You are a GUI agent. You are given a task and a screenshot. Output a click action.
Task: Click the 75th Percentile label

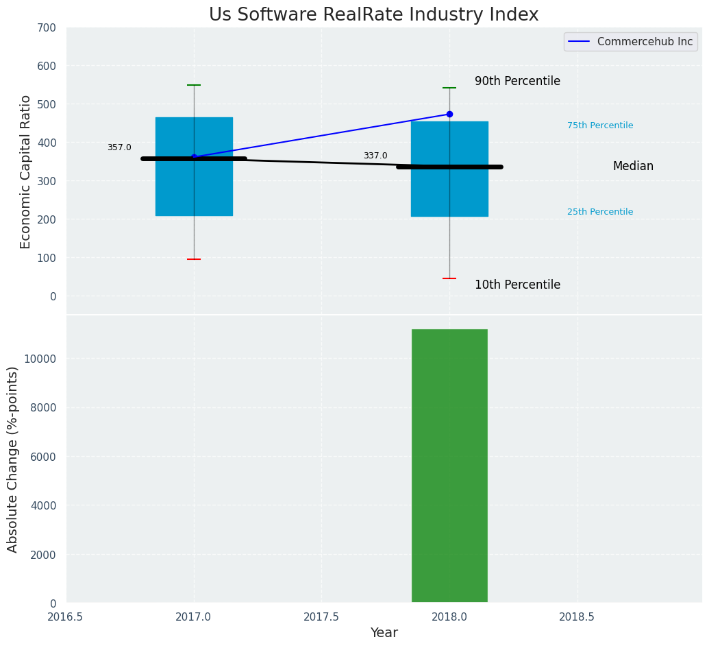point(600,125)
